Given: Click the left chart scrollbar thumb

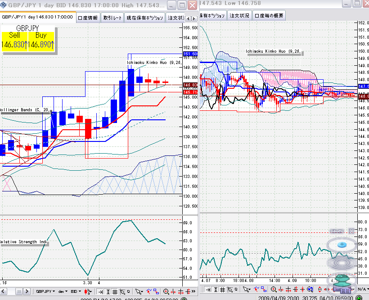Looking at the screenshot, I should point(19,291).
